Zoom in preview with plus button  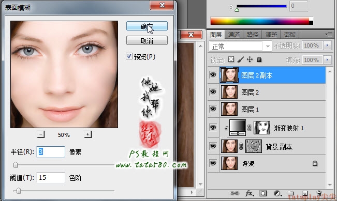87,134
